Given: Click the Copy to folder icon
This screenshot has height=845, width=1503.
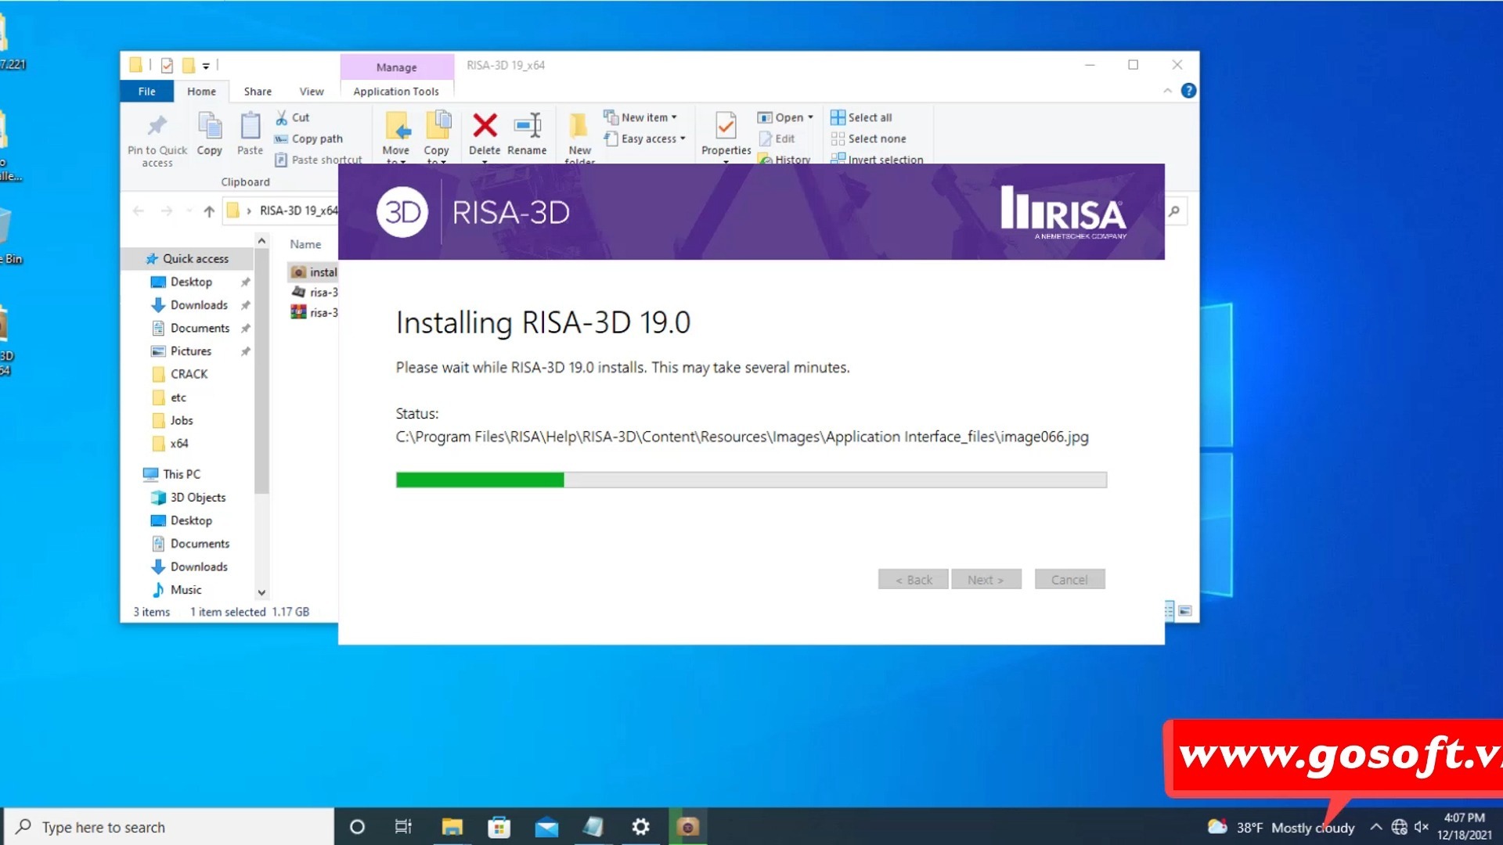Looking at the screenshot, I should [x=438, y=125].
